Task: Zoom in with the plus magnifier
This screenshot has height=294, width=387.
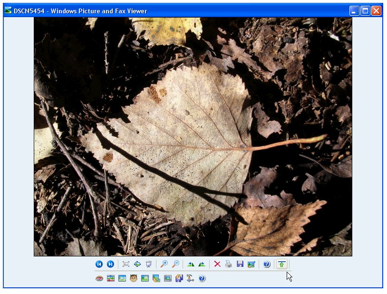Action: (x=164, y=264)
